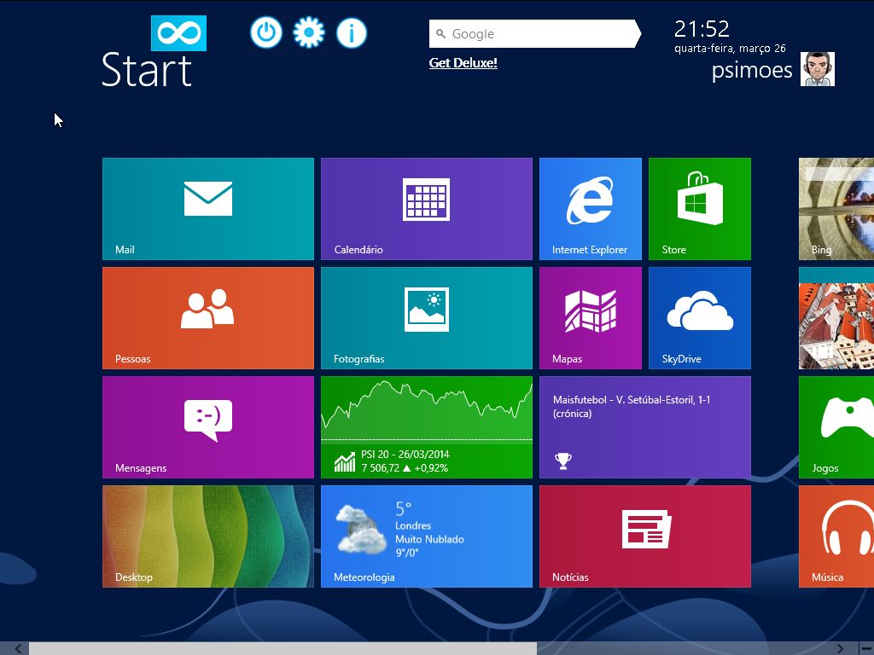Open settings via the gear icon
The image size is (874, 655).
(309, 32)
